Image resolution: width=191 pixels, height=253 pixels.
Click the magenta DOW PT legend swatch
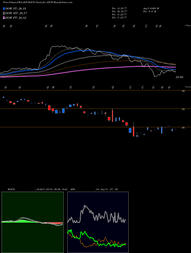(x=4, y=18)
